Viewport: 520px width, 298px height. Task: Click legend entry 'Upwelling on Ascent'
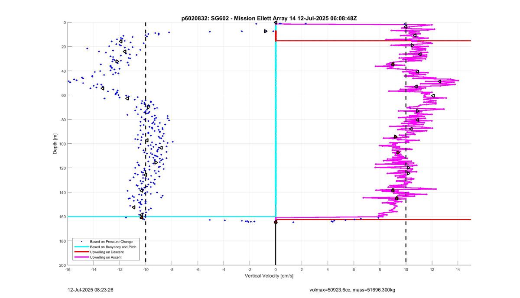pyautogui.click(x=106, y=257)
